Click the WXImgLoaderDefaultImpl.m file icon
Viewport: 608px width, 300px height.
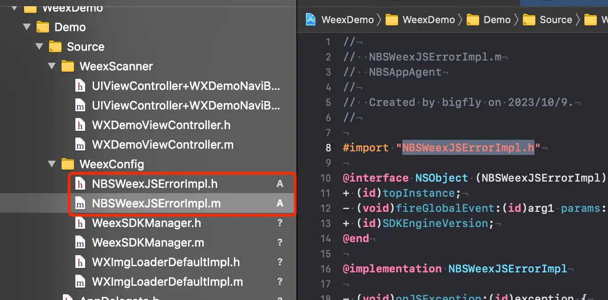click(80, 282)
